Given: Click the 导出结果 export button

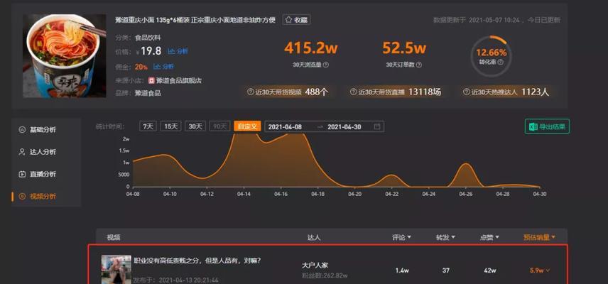Looking at the screenshot, I should pos(547,126).
